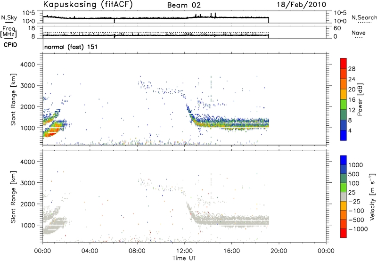Click the '16:00' time axis tick label
Image resolution: width=377 pixels, height=261 pixels.
pos(231,251)
